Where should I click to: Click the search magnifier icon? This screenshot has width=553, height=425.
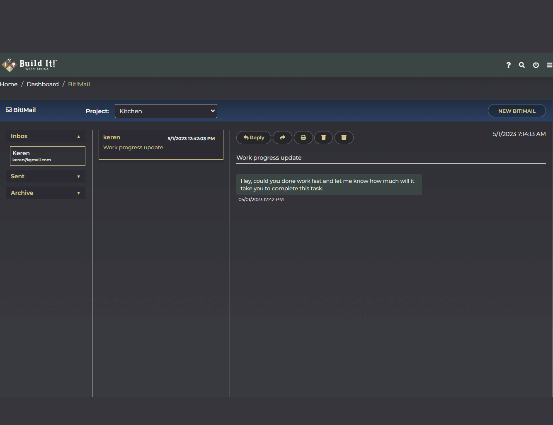(522, 65)
